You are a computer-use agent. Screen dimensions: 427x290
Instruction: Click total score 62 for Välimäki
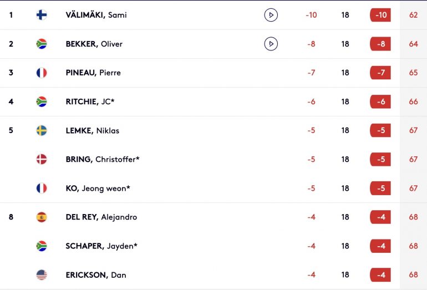click(x=413, y=15)
